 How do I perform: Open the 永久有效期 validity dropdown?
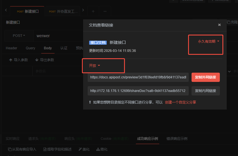click(x=209, y=42)
